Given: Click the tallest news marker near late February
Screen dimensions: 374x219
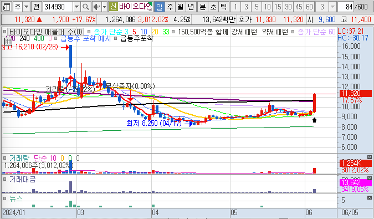Looking at the screenshot, I should 70,204.
